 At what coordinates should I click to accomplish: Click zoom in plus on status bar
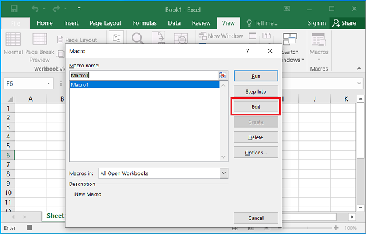coord(336,228)
